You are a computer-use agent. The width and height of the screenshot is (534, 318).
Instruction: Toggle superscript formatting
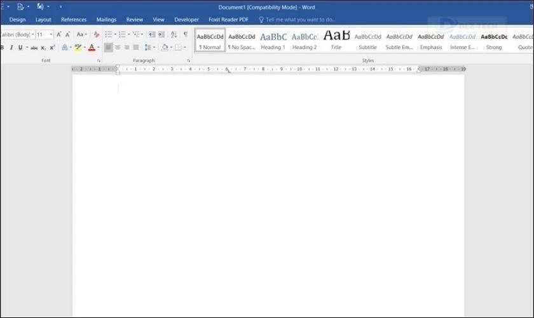coord(52,48)
